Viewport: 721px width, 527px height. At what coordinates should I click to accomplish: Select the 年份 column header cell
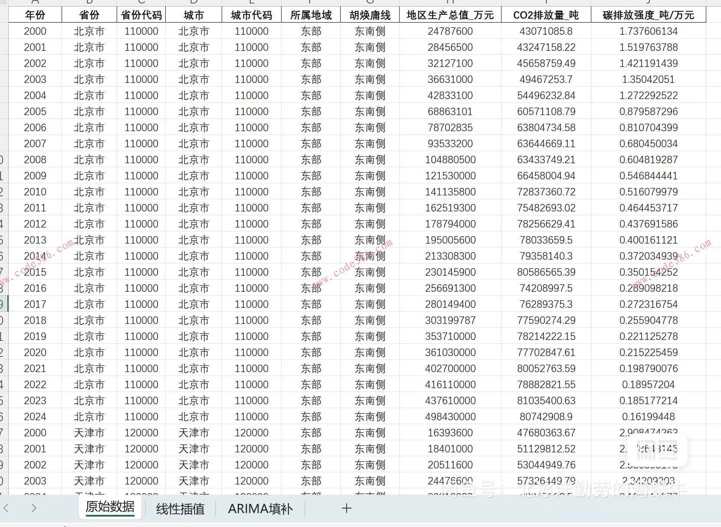[x=35, y=14]
